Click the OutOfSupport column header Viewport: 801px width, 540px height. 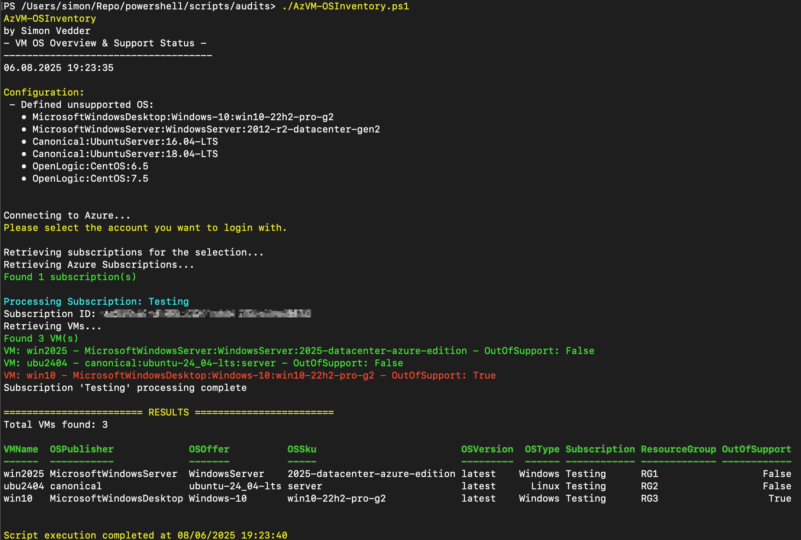coord(756,449)
